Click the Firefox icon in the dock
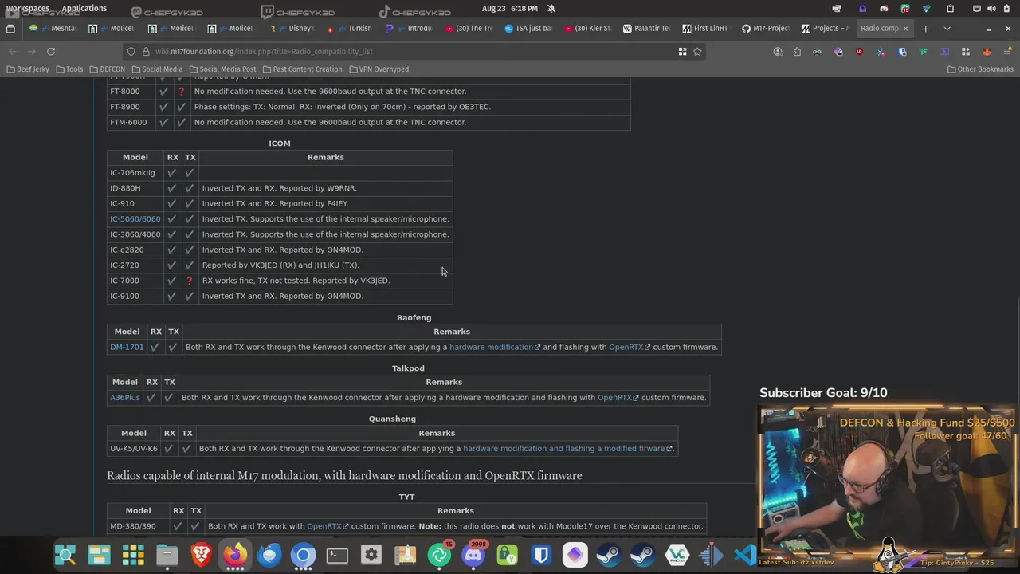 click(x=235, y=554)
